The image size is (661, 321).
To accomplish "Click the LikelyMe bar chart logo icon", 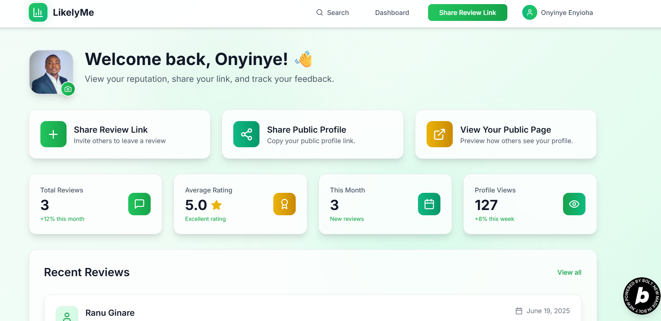I will point(38,12).
